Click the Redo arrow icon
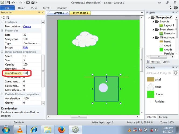Screen dimensions: 179x134 pos(20,2)
